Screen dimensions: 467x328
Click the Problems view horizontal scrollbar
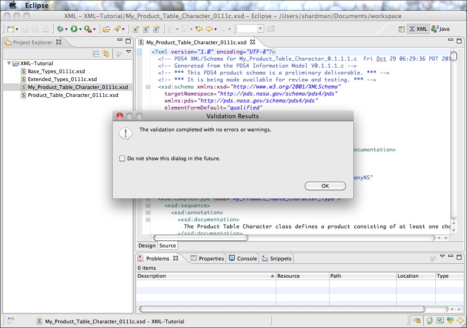(x=282, y=309)
